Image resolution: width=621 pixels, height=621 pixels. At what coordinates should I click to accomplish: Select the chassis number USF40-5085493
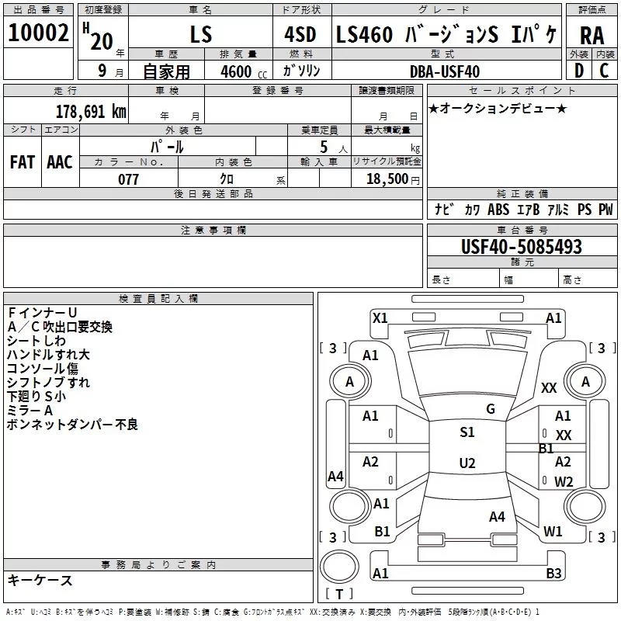point(522,246)
